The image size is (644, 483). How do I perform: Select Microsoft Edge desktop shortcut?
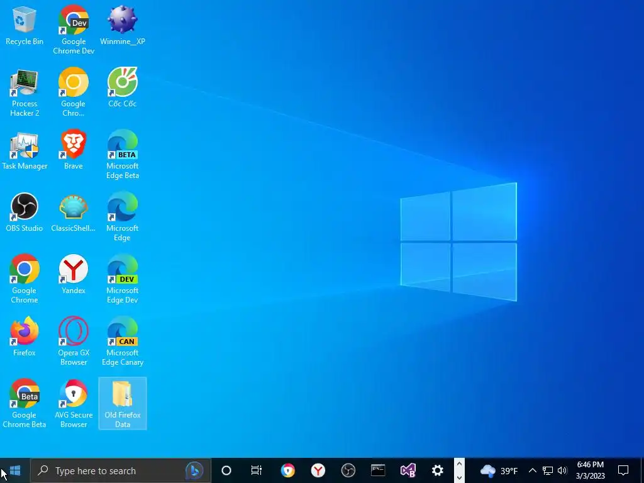pyautogui.click(x=123, y=217)
